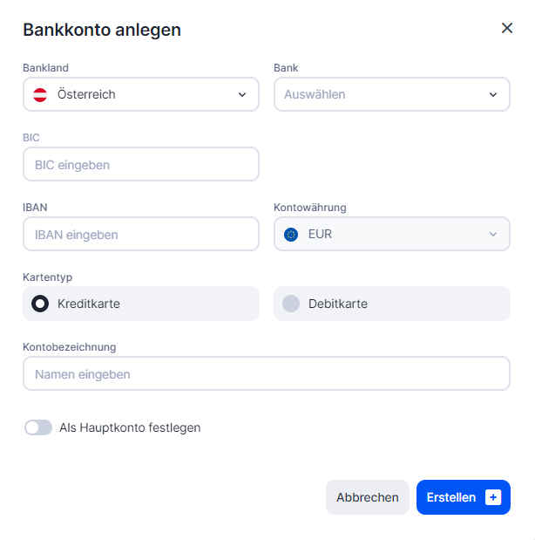Click the Bank field chevron arrow
Image resolution: width=535 pixels, height=540 pixels.
(493, 94)
